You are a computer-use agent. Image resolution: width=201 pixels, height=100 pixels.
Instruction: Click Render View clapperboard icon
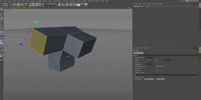47,5
